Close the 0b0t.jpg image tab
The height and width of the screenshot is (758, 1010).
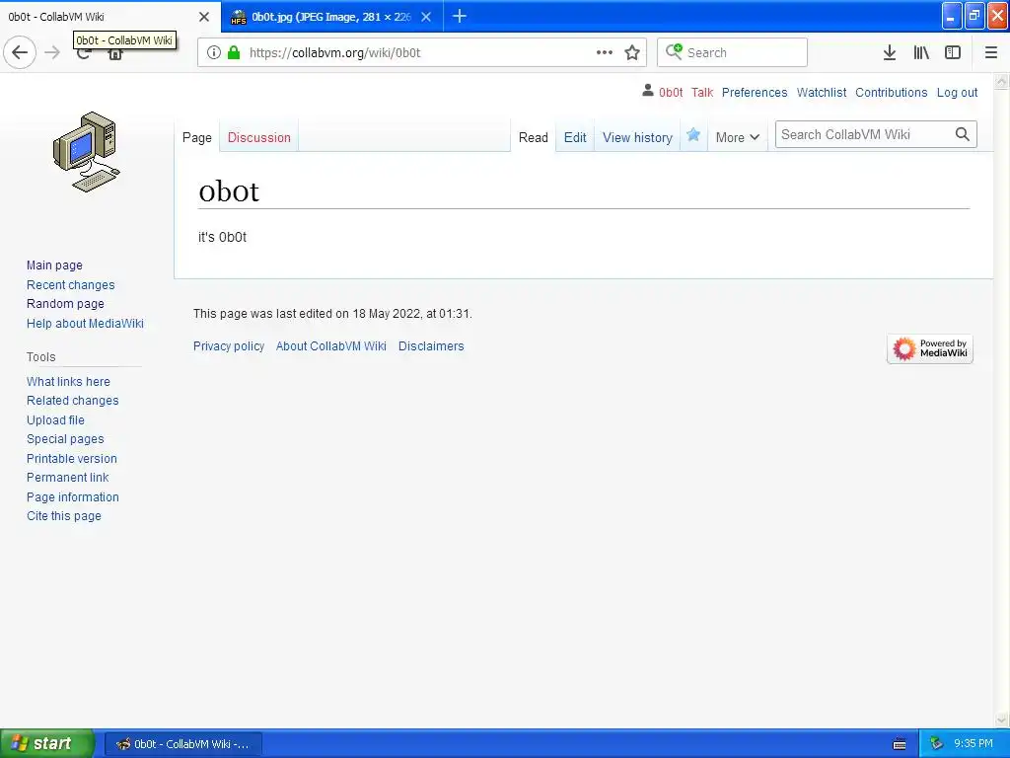(426, 17)
